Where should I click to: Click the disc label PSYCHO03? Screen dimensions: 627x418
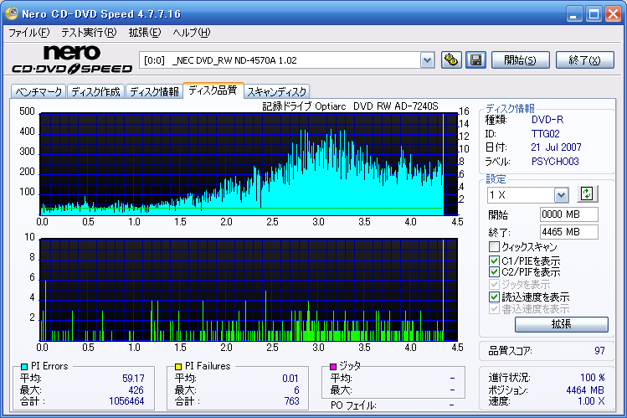point(555,162)
